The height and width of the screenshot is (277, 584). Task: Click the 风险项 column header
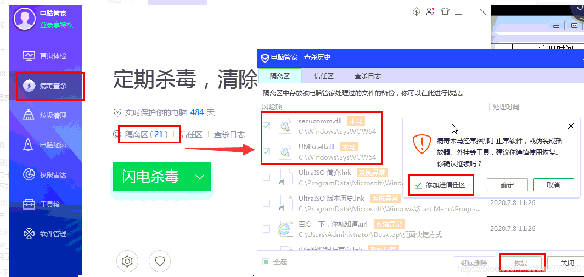click(272, 107)
